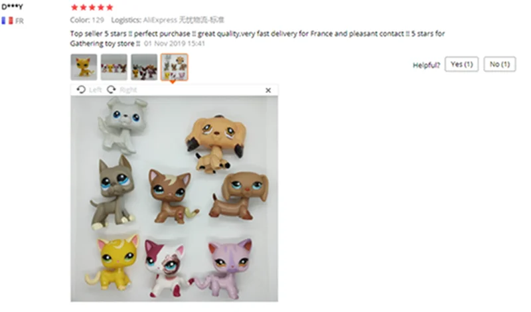Click the five-star rating row
531x312 pixels.
(92, 7)
